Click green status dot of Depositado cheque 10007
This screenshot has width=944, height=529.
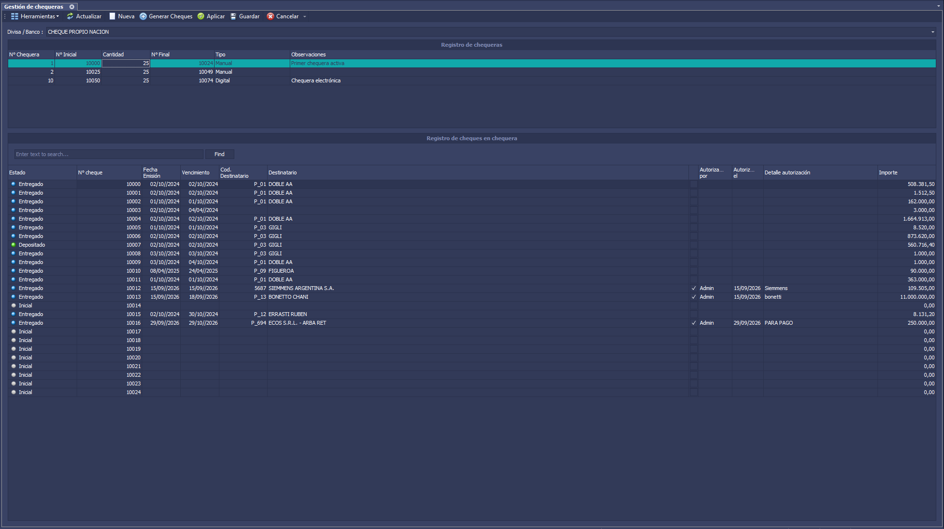pos(13,245)
